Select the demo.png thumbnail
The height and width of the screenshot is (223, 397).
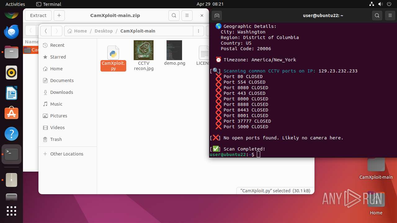[x=174, y=50]
